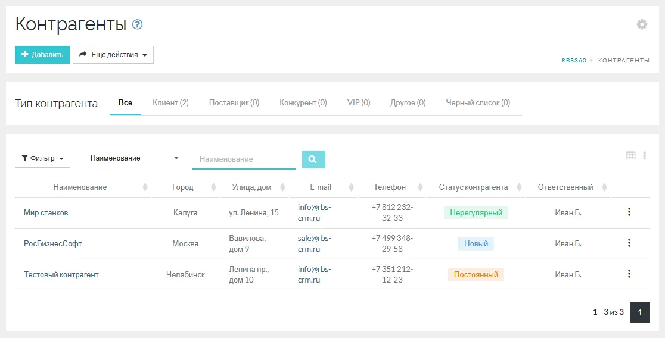
Task: Expand the Фильтр dropdown
Action: (42, 158)
